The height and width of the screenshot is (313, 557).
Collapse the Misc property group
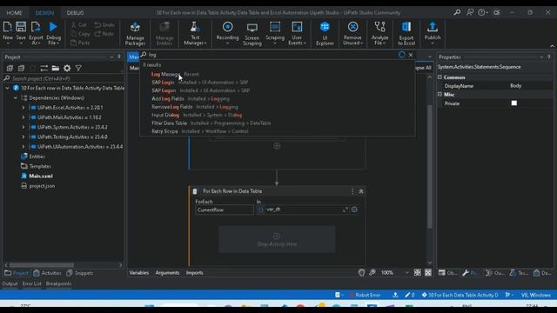click(440, 94)
